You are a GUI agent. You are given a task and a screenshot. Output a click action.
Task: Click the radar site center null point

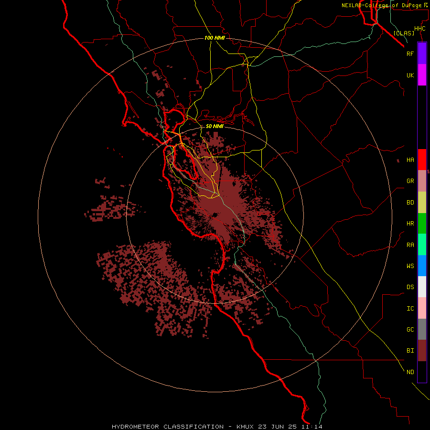pos(215,215)
